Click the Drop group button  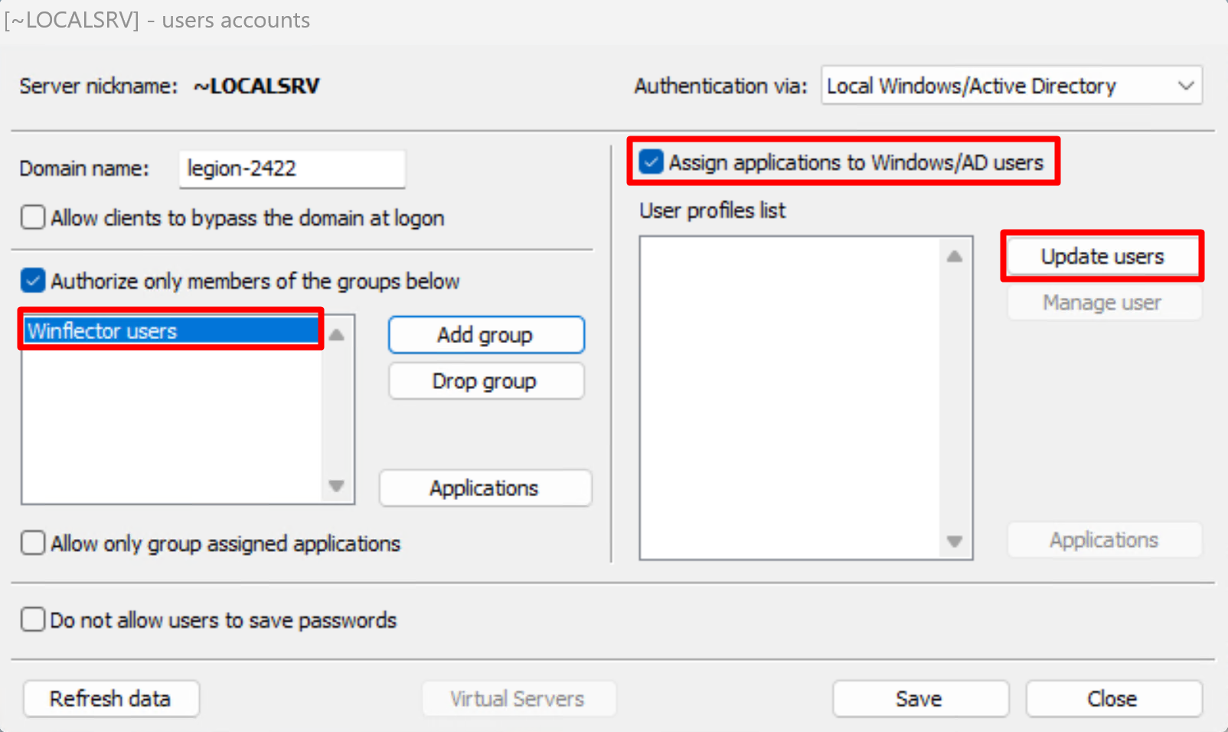485,381
